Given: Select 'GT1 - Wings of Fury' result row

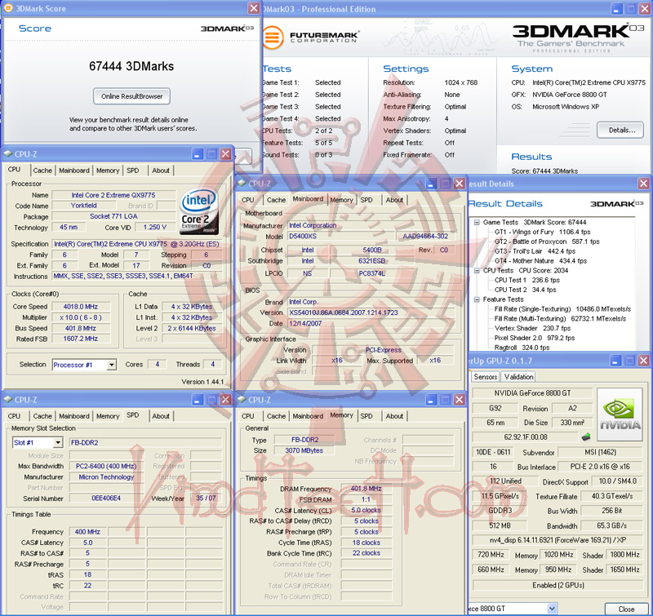Looking at the screenshot, I should [542, 232].
